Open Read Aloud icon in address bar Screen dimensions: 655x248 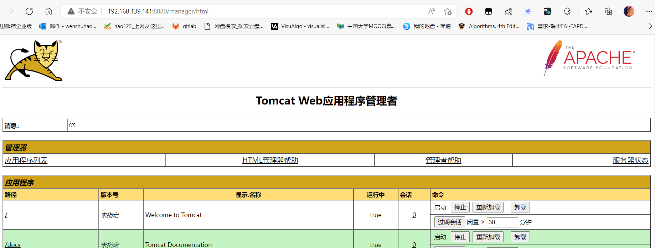coord(432,11)
